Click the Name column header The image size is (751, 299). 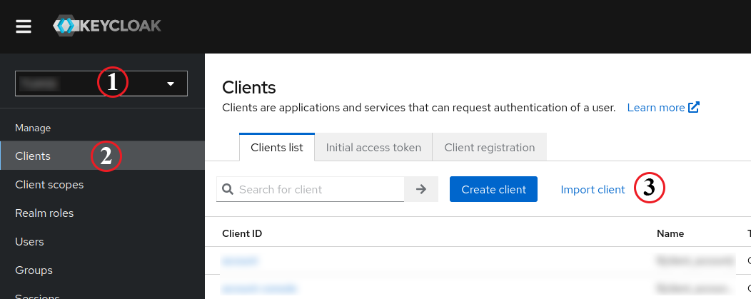670,233
